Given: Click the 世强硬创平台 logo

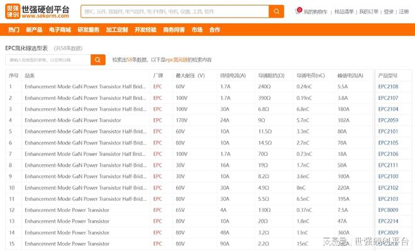Looking at the screenshot, I should click(37, 11).
